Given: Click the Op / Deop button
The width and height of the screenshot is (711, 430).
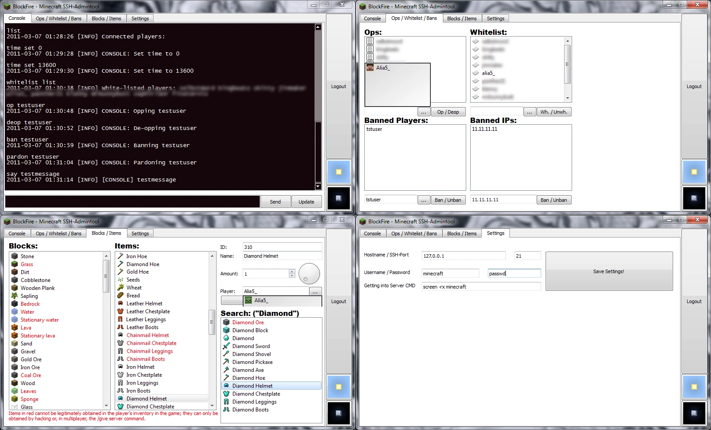Looking at the screenshot, I should pos(448,112).
